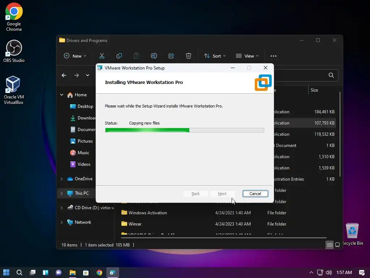Open the See more three-dots menu
This screenshot has width=370, height=278.
[274, 56]
